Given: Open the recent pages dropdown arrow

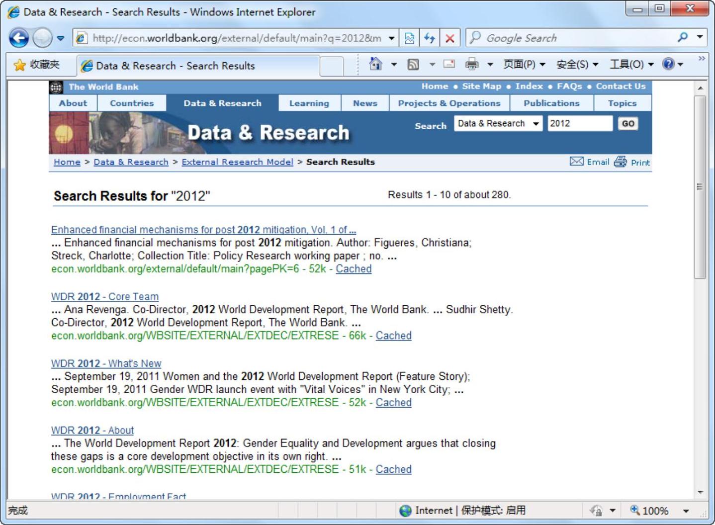Looking at the screenshot, I should coord(61,38).
